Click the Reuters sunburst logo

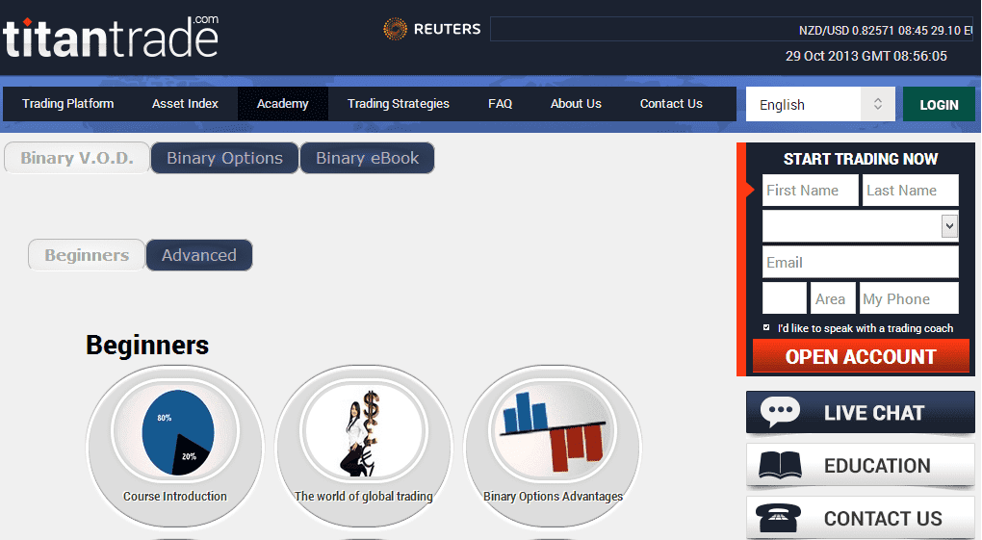395,29
